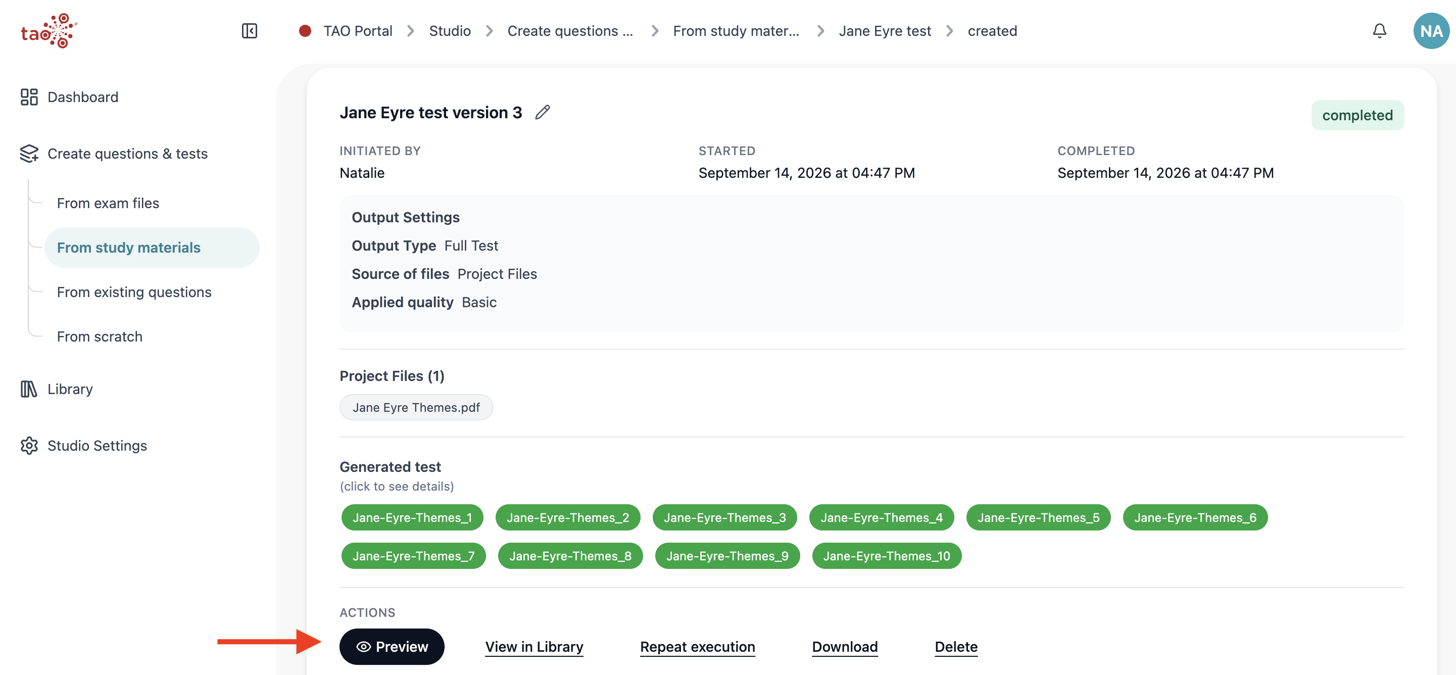
Task: Open View in Library link
Action: pos(534,646)
